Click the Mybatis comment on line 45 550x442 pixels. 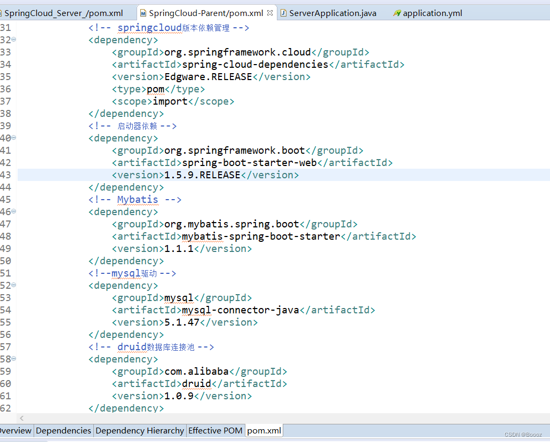(x=135, y=200)
